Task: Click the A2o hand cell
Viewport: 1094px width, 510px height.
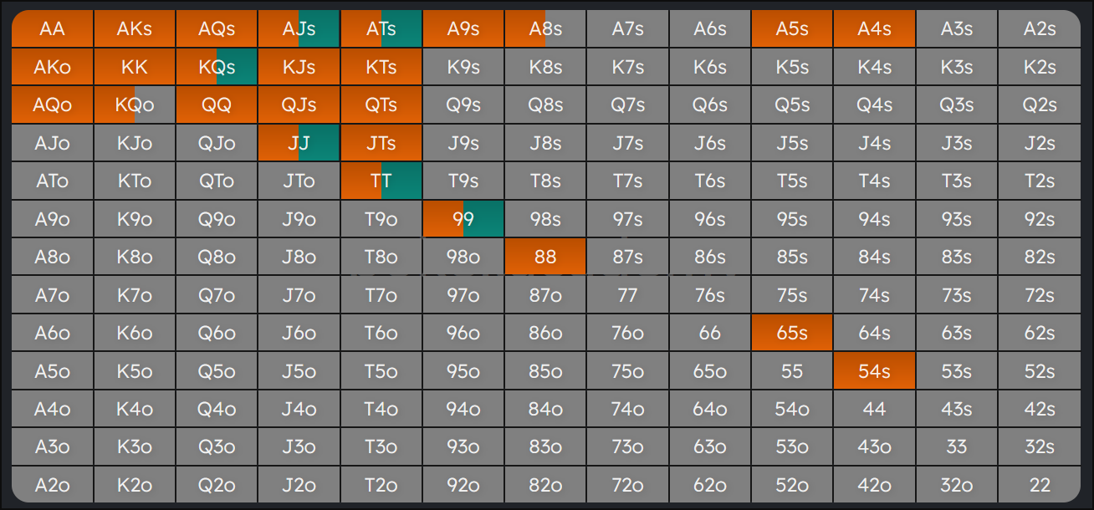Action: [52, 484]
